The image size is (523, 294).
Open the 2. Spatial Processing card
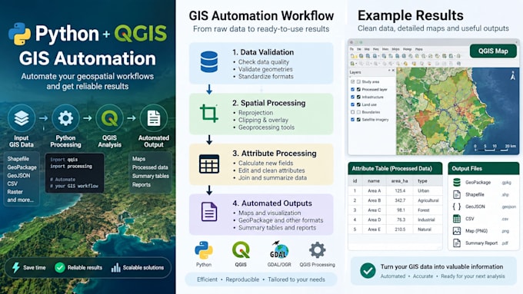point(261,114)
